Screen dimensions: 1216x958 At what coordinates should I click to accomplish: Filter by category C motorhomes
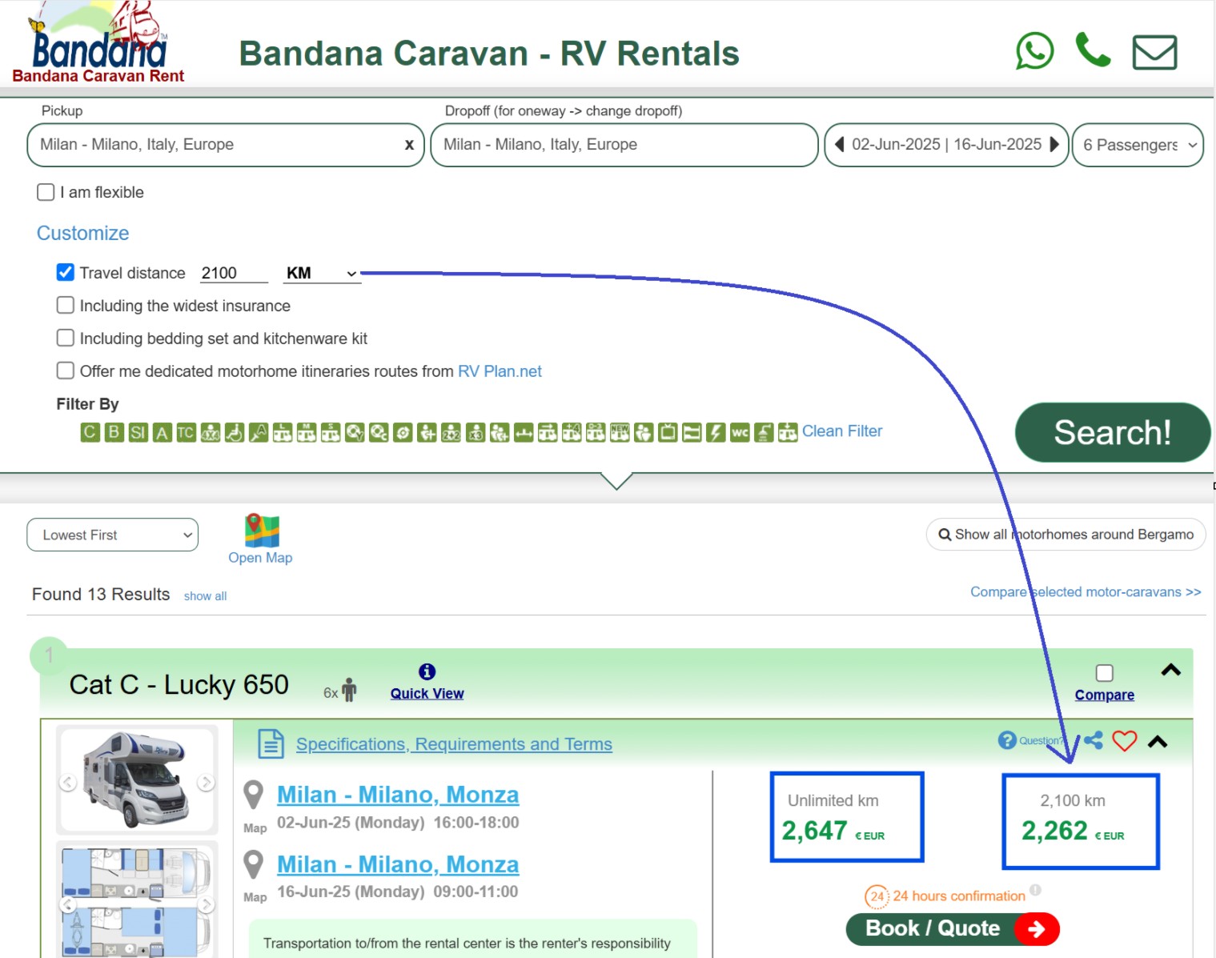coord(90,433)
